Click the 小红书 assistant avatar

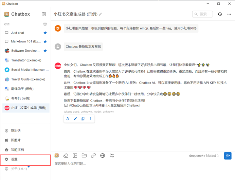tap(58, 66)
